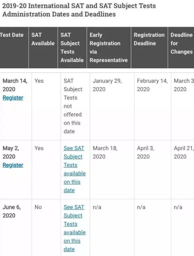The image size is (194, 256).
Task: Open May 2 SAT Subject Tests available link
Action: point(75,169)
